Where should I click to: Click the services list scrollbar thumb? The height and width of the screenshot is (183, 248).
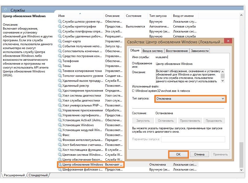pyautogui.click(x=241, y=155)
